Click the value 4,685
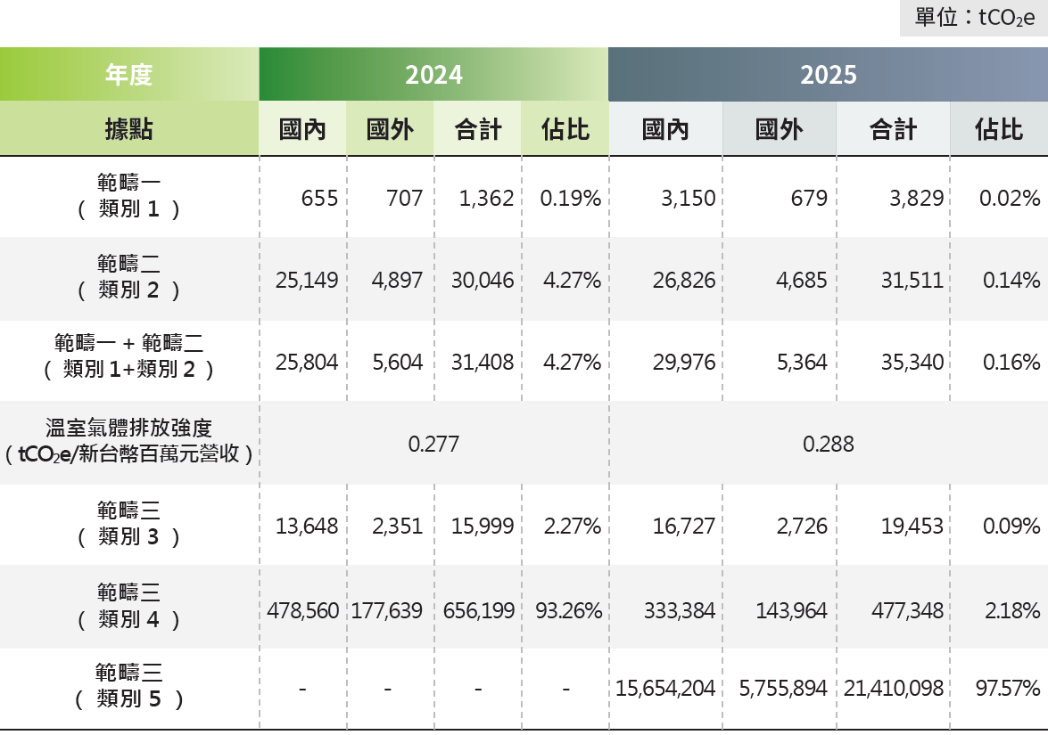 801,281
